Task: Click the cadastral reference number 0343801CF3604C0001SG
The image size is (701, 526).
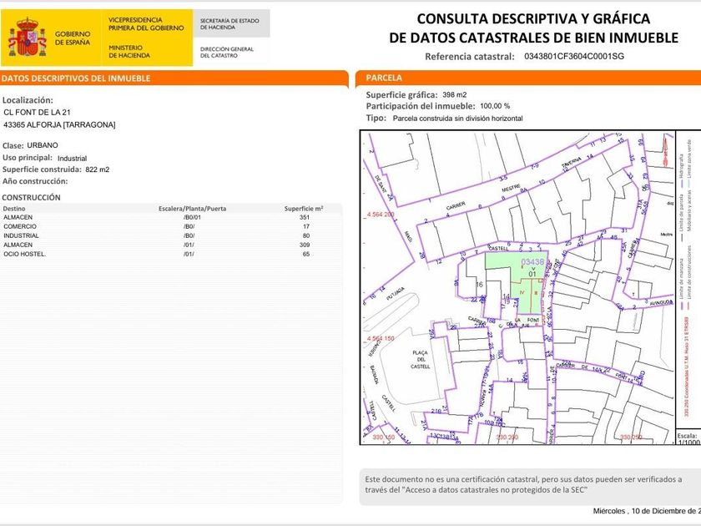Action: point(573,57)
